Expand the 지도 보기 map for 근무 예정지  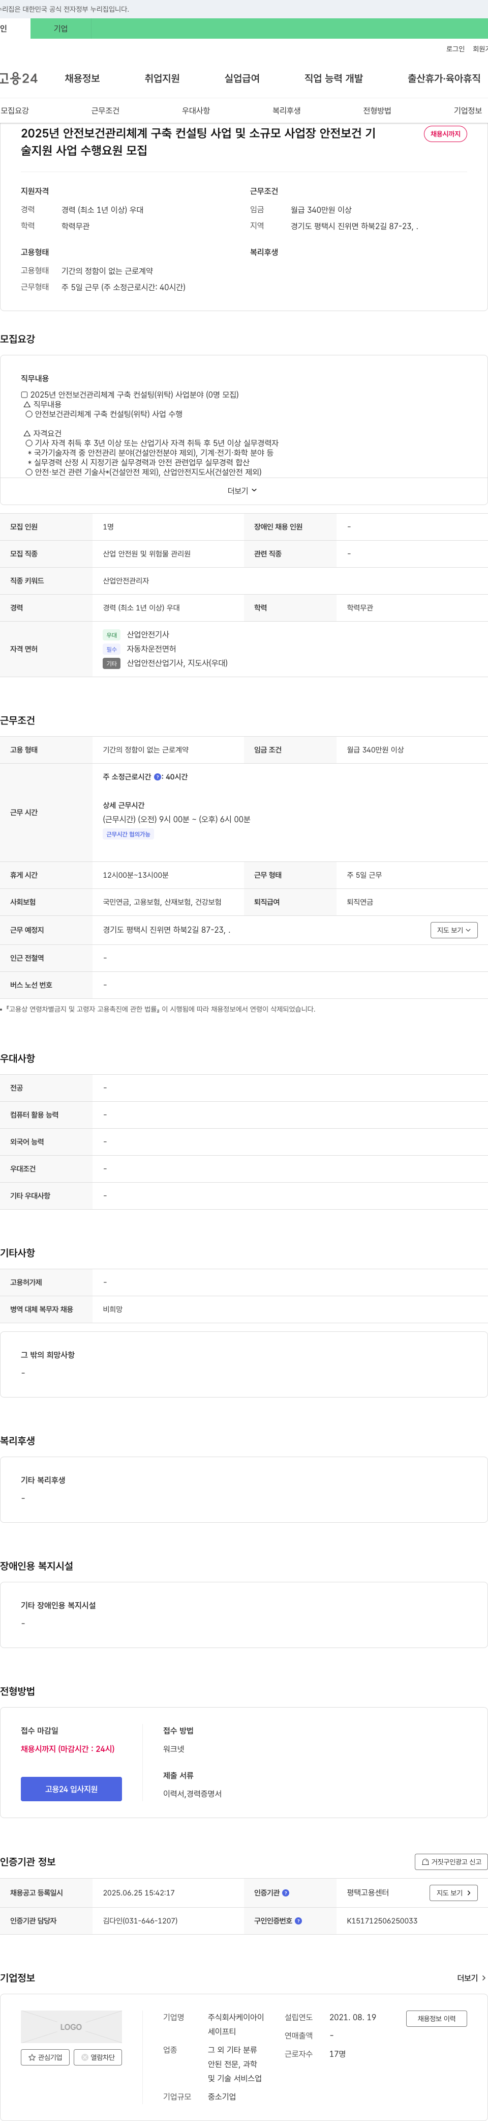click(x=453, y=930)
